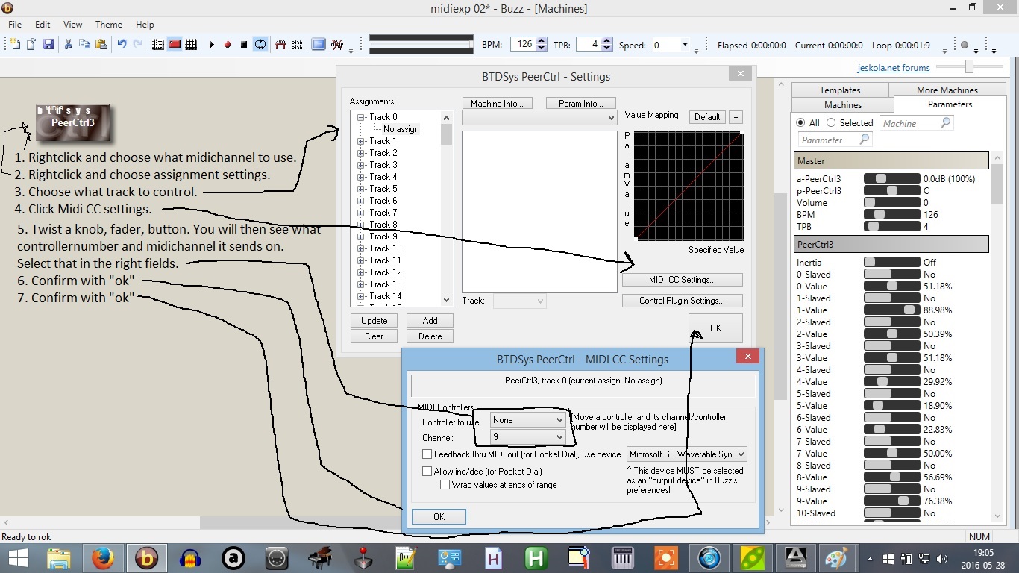Switch to the Templates tab
Image resolution: width=1019 pixels, height=573 pixels.
[840, 90]
